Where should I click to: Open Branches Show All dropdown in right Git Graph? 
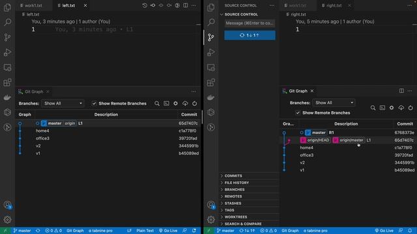334,103
